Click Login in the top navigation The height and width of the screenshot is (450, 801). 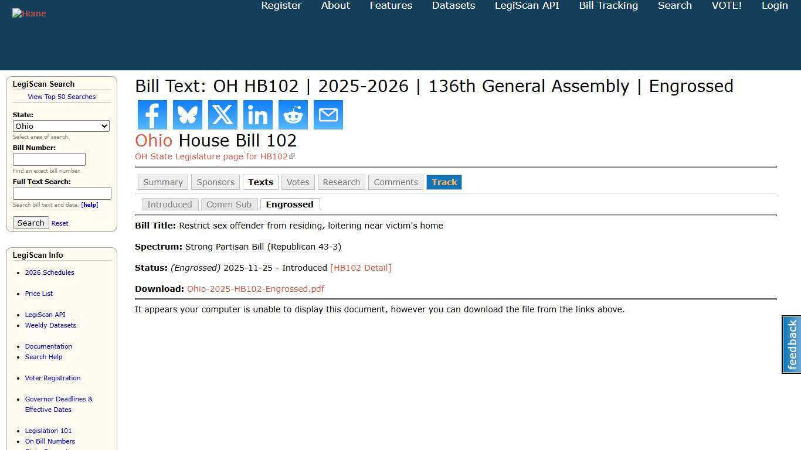[775, 5]
